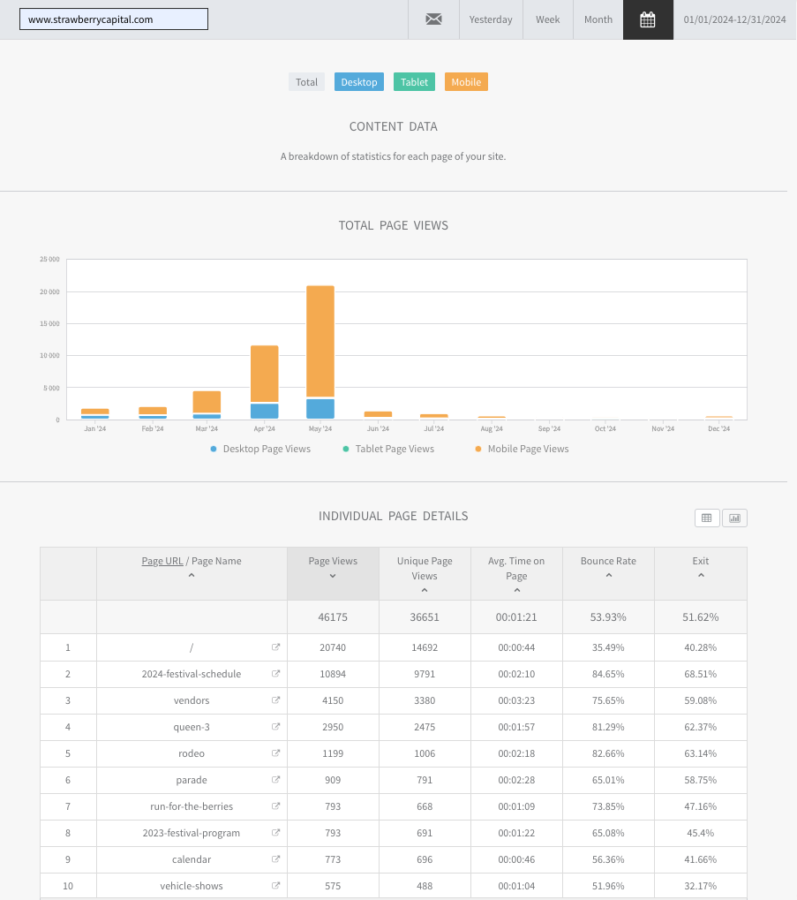
Task: Switch to table view icon
Action: point(707,518)
